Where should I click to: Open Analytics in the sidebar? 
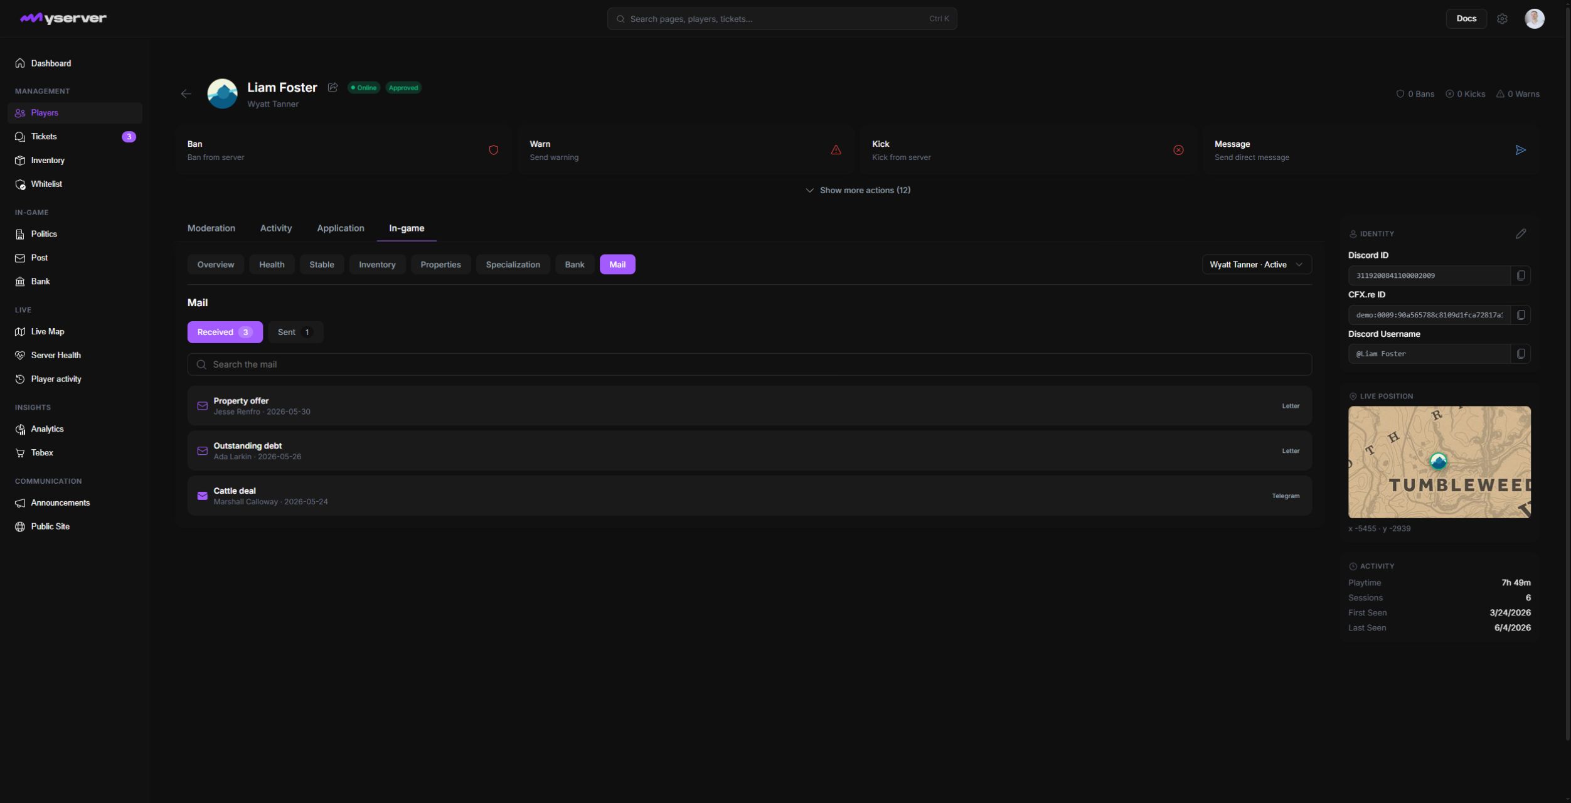(x=75, y=429)
